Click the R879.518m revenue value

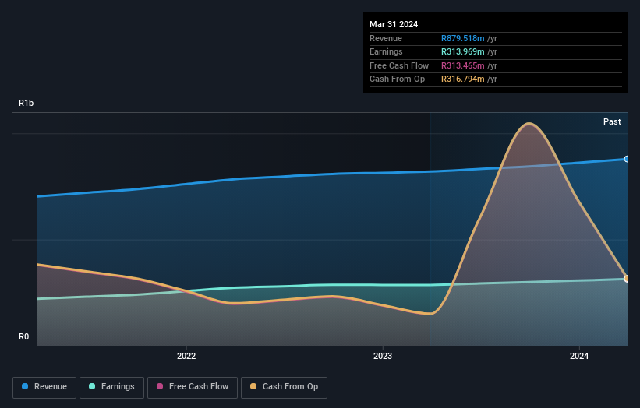462,38
